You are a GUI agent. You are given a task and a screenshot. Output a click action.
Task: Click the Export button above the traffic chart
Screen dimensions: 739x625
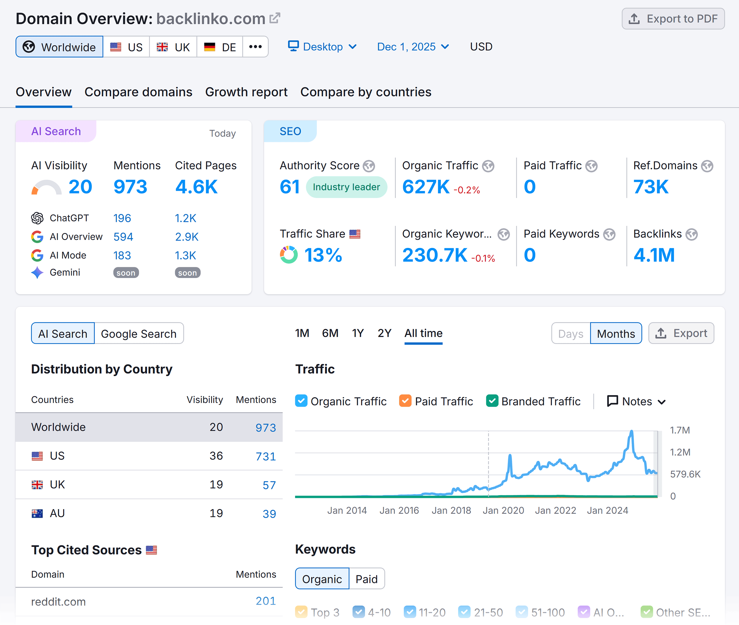[681, 333]
